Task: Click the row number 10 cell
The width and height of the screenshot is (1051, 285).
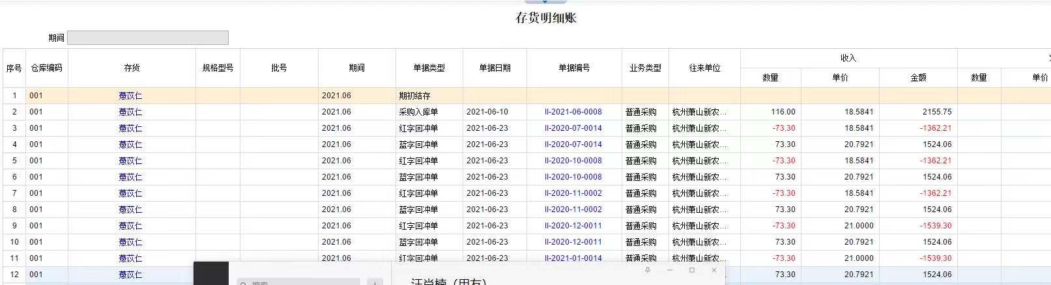Action: [14, 242]
